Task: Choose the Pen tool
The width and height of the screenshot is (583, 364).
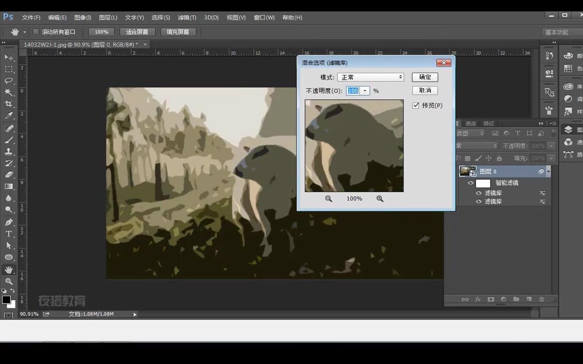Action: (x=9, y=222)
